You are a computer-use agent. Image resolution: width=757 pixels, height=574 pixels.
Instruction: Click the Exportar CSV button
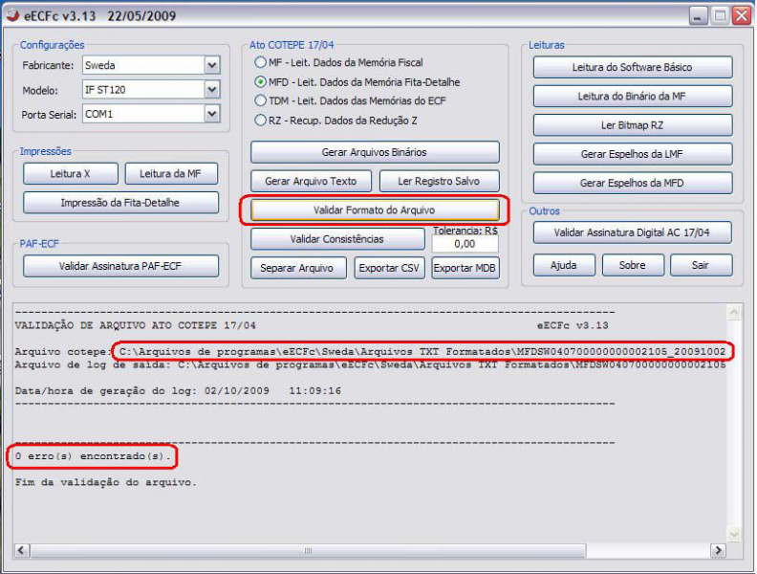click(x=389, y=268)
